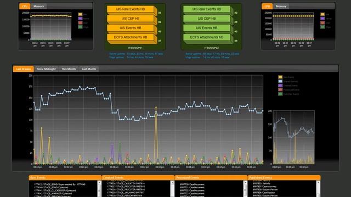The height and width of the screenshot is (197, 351).
Task: Click green UIS CEP HB block
Action: click(x=207, y=19)
